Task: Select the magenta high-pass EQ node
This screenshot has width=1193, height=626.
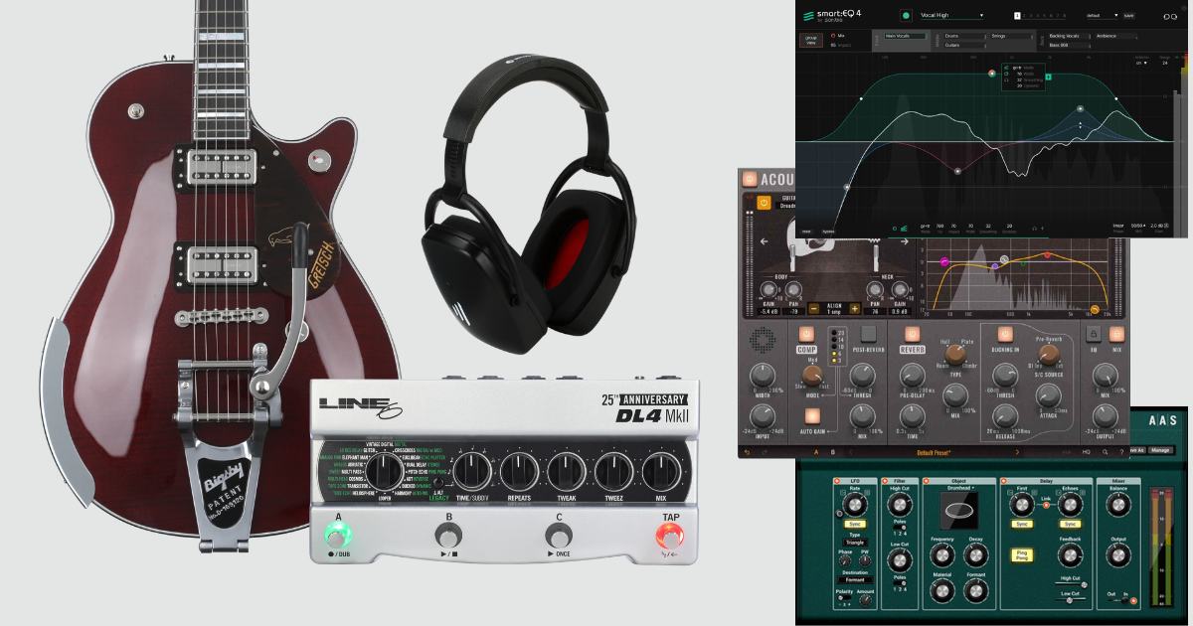Action: pos(944,262)
